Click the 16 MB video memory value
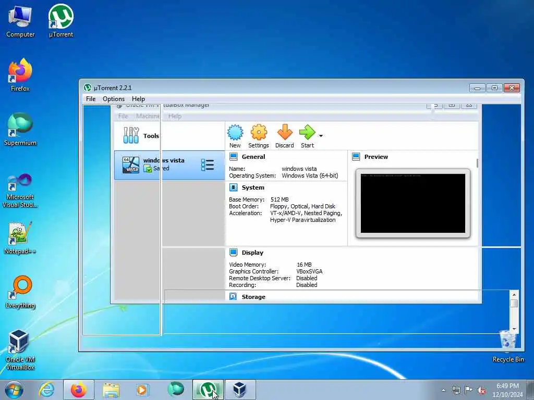The height and width of the screenshot is (400, 534). click(304, 265)
